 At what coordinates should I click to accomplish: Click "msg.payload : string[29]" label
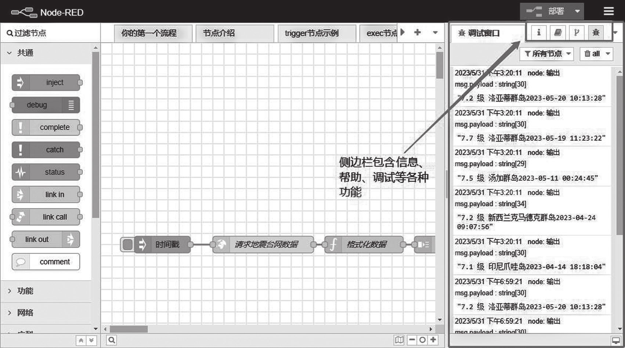[491, 164]
